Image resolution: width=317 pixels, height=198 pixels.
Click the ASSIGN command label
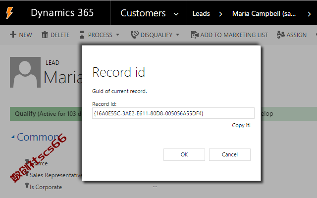pyautogui.click(x=296, y=35)
